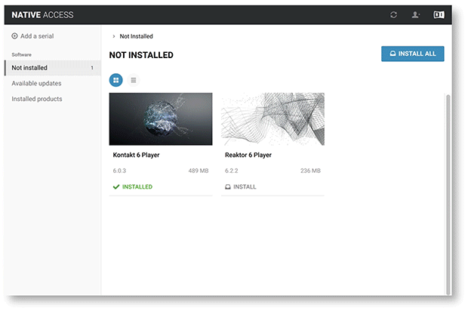
Task: Show Installed products list
Action: [36, 99]
